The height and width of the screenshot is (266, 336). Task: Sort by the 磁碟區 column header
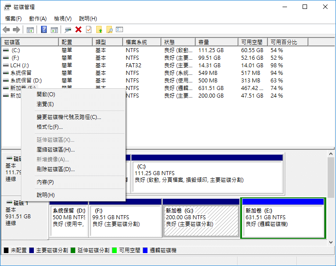click(x=30, y=42)
